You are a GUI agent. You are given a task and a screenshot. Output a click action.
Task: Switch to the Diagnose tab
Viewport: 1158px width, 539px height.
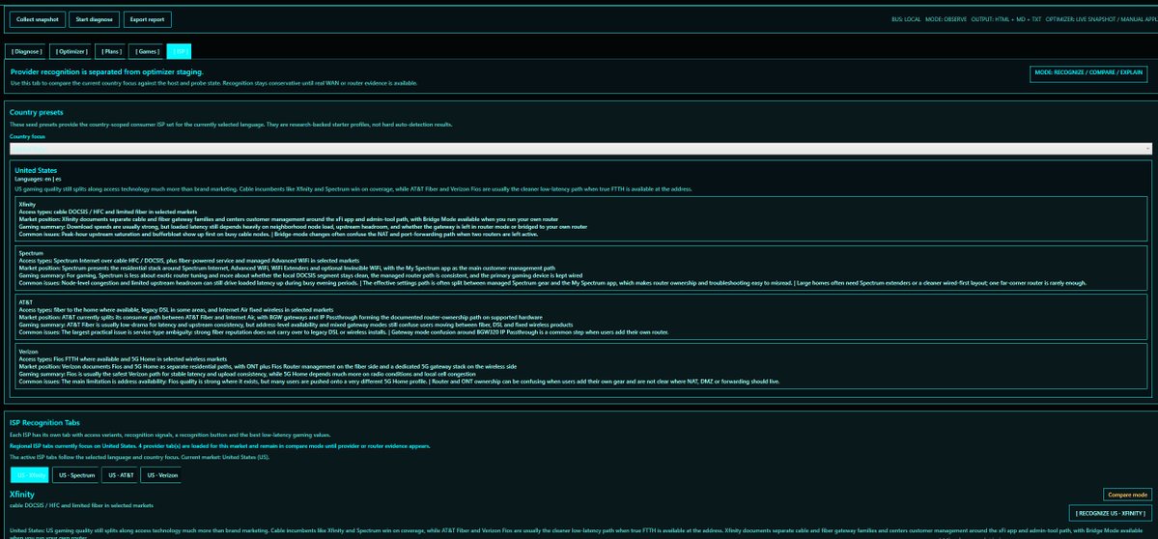27,52
